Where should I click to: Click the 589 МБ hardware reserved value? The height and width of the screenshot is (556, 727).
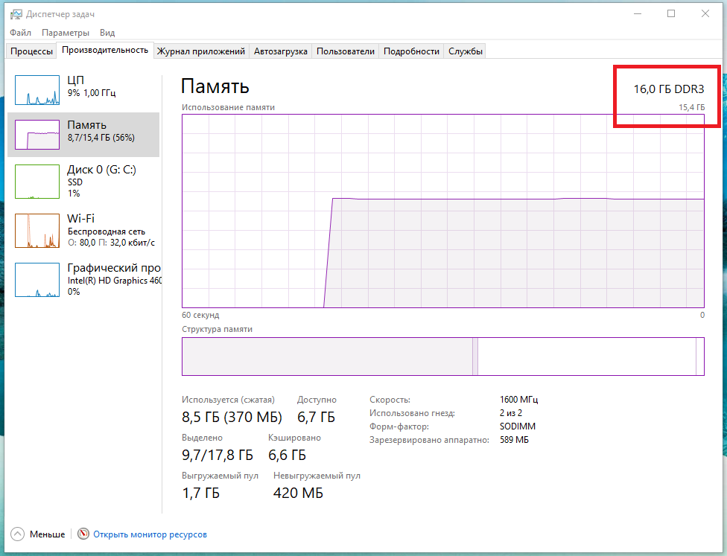coord(514,440)
